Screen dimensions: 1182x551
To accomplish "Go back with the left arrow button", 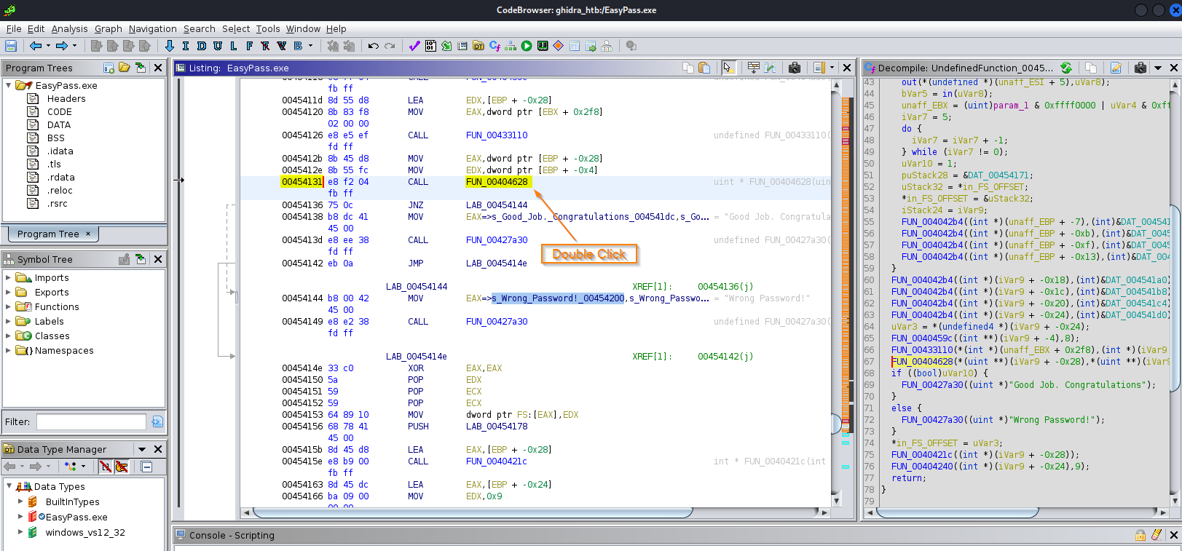I will click(x=35, y=46).
